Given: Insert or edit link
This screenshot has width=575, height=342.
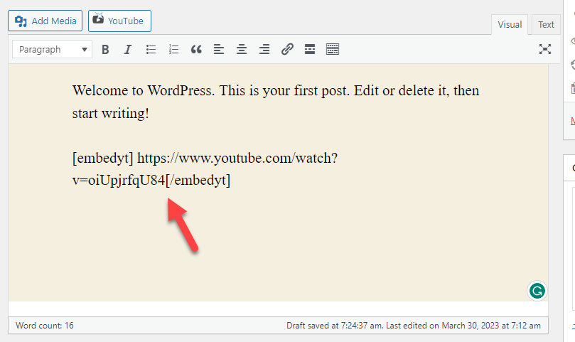Looking at the screenshot, I should tap(287, 49).
